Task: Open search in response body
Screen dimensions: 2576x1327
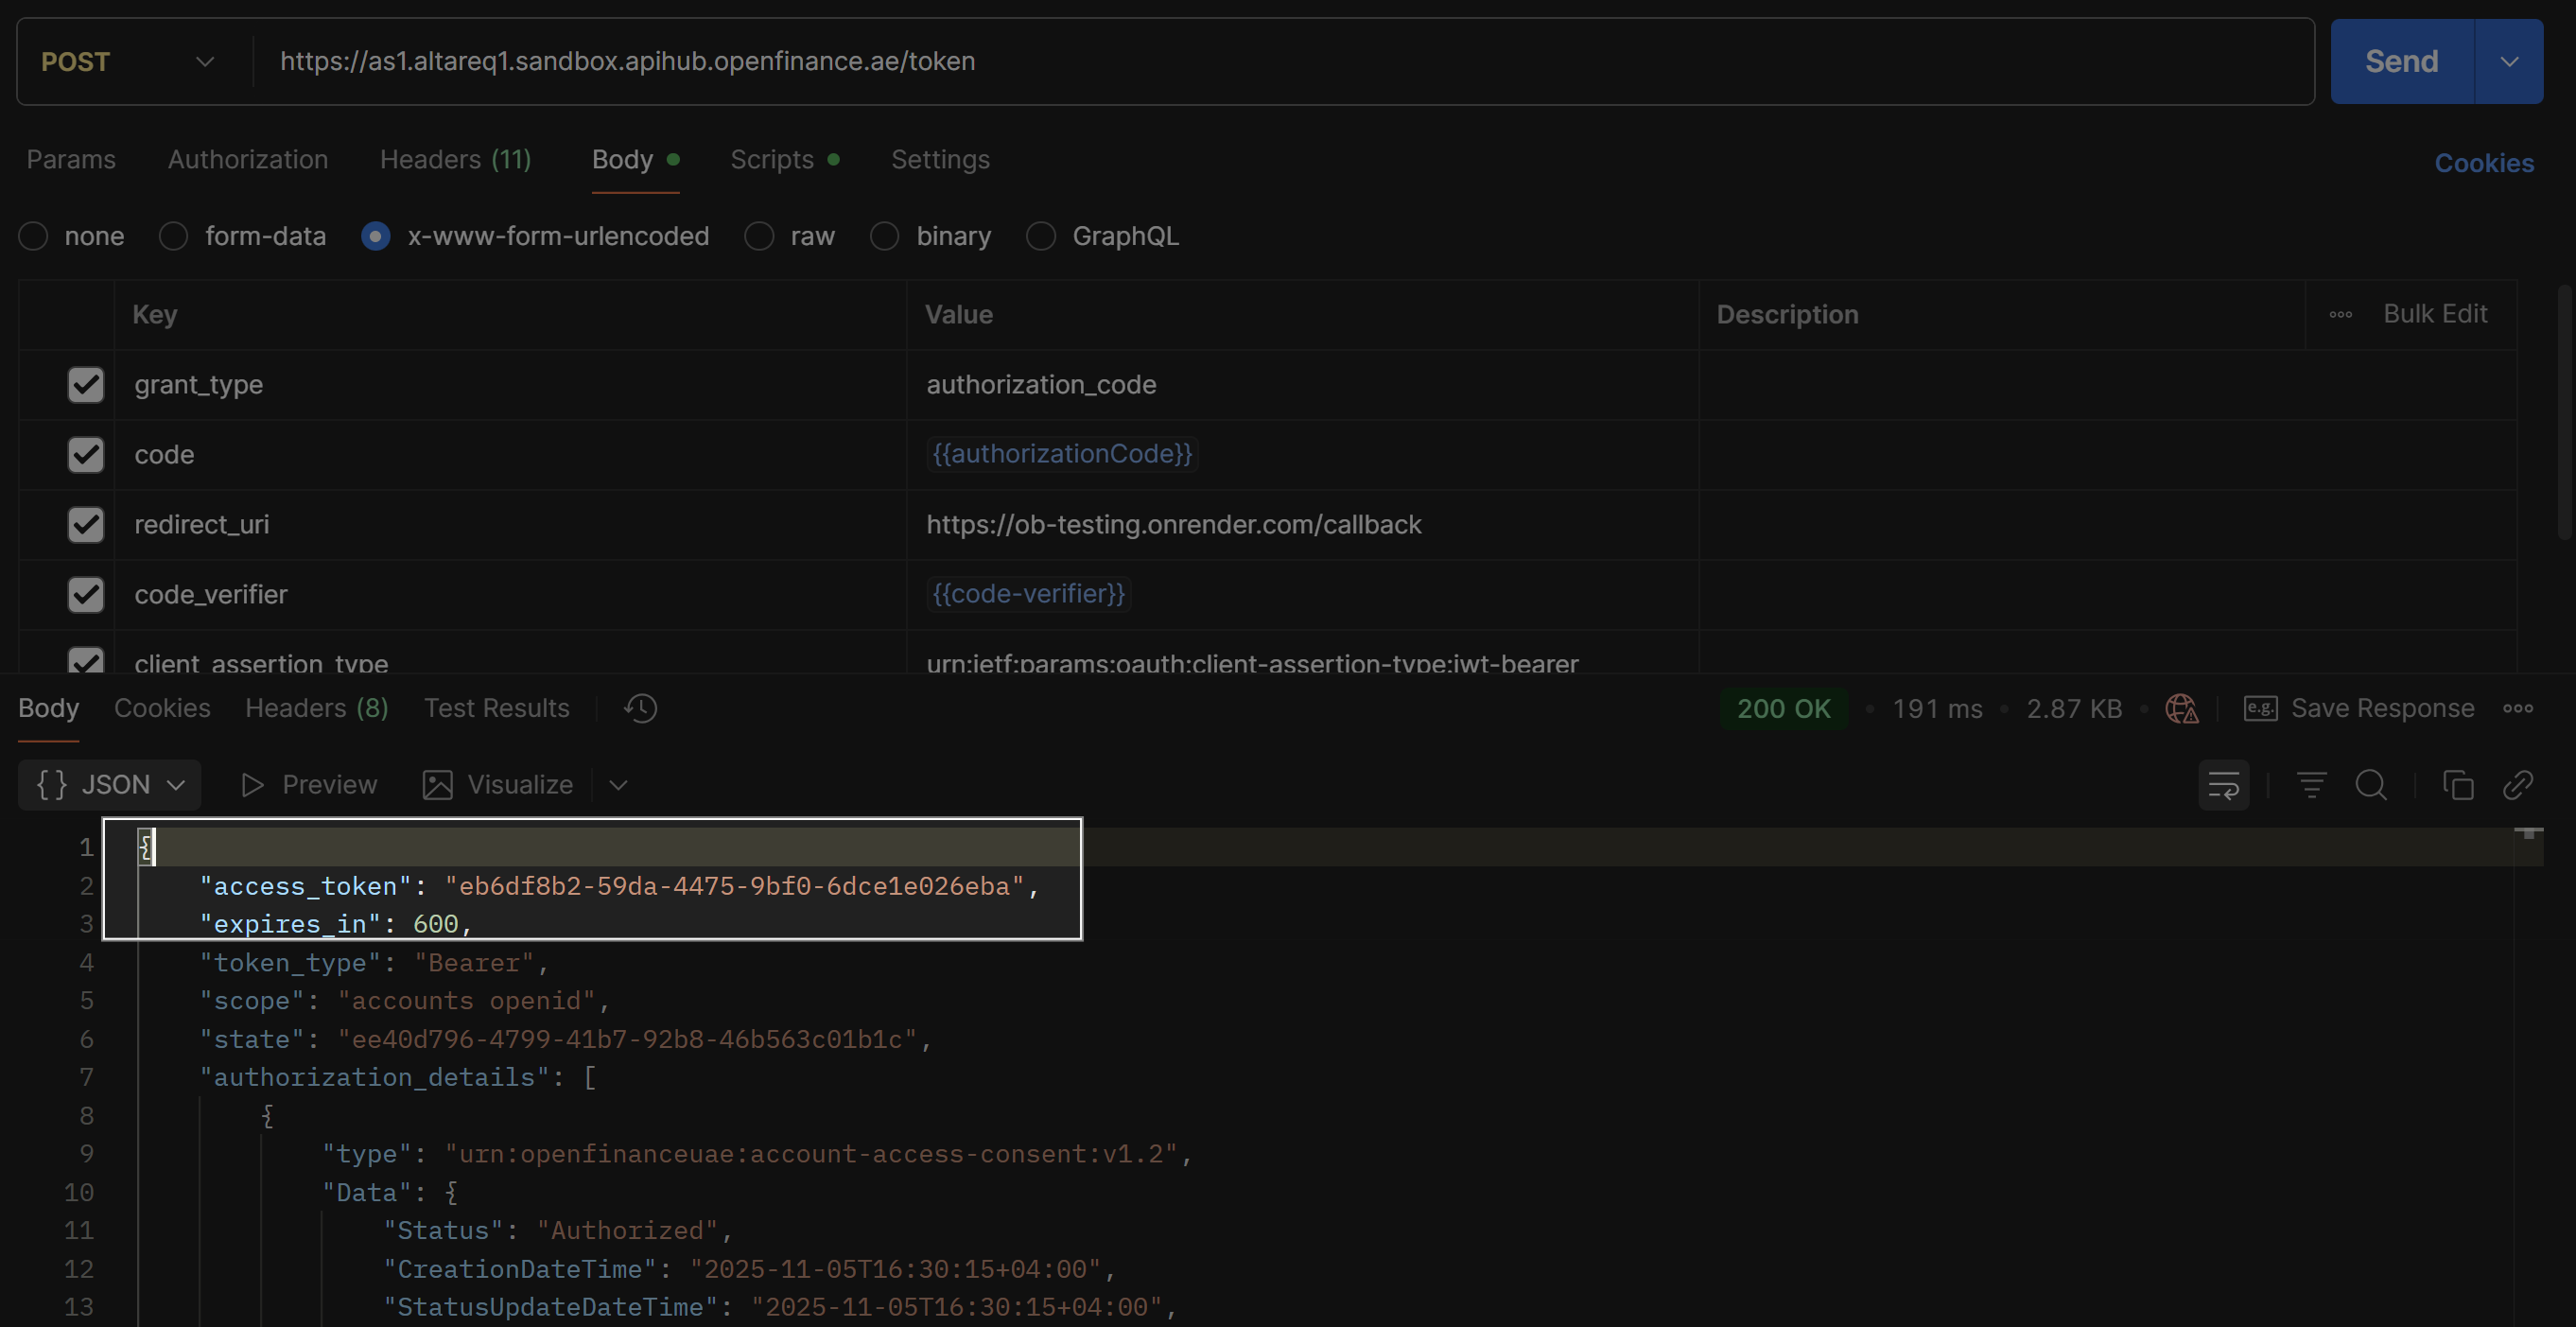Action: (x=2371, y=785)
